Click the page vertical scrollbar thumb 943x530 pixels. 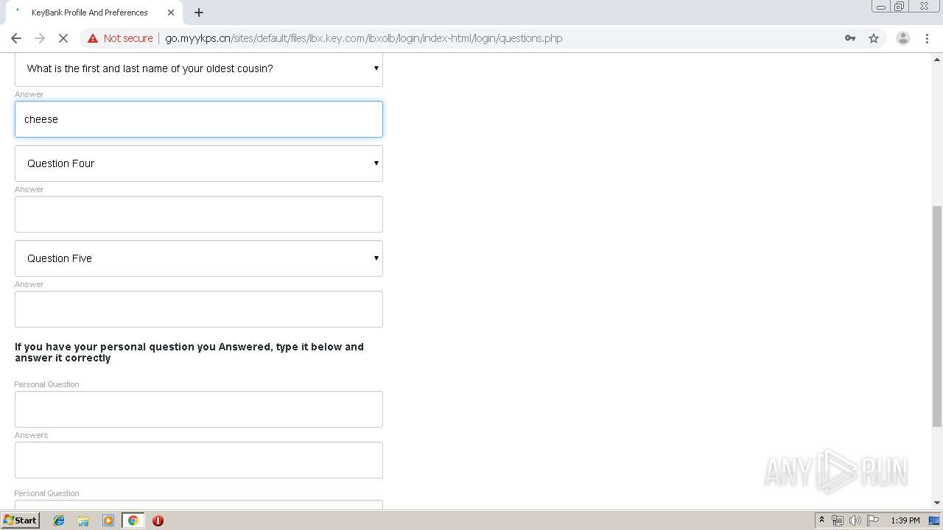pyautogui.click(x=937, y=316)
